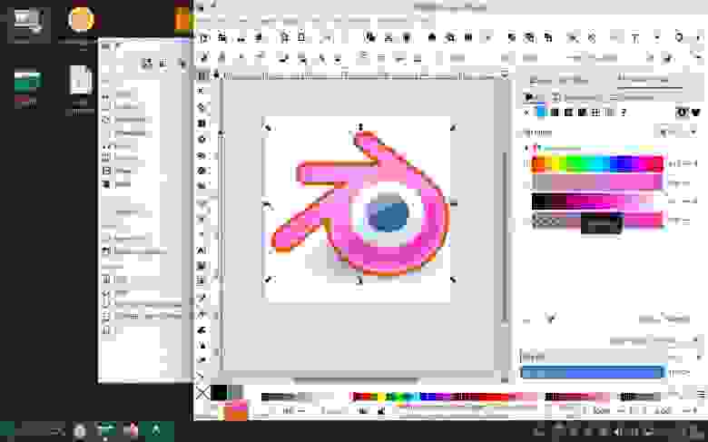Select the Selector arrow tool in toolbox
708x442 pixels.
pyautogui.click(x=202, y=91)
